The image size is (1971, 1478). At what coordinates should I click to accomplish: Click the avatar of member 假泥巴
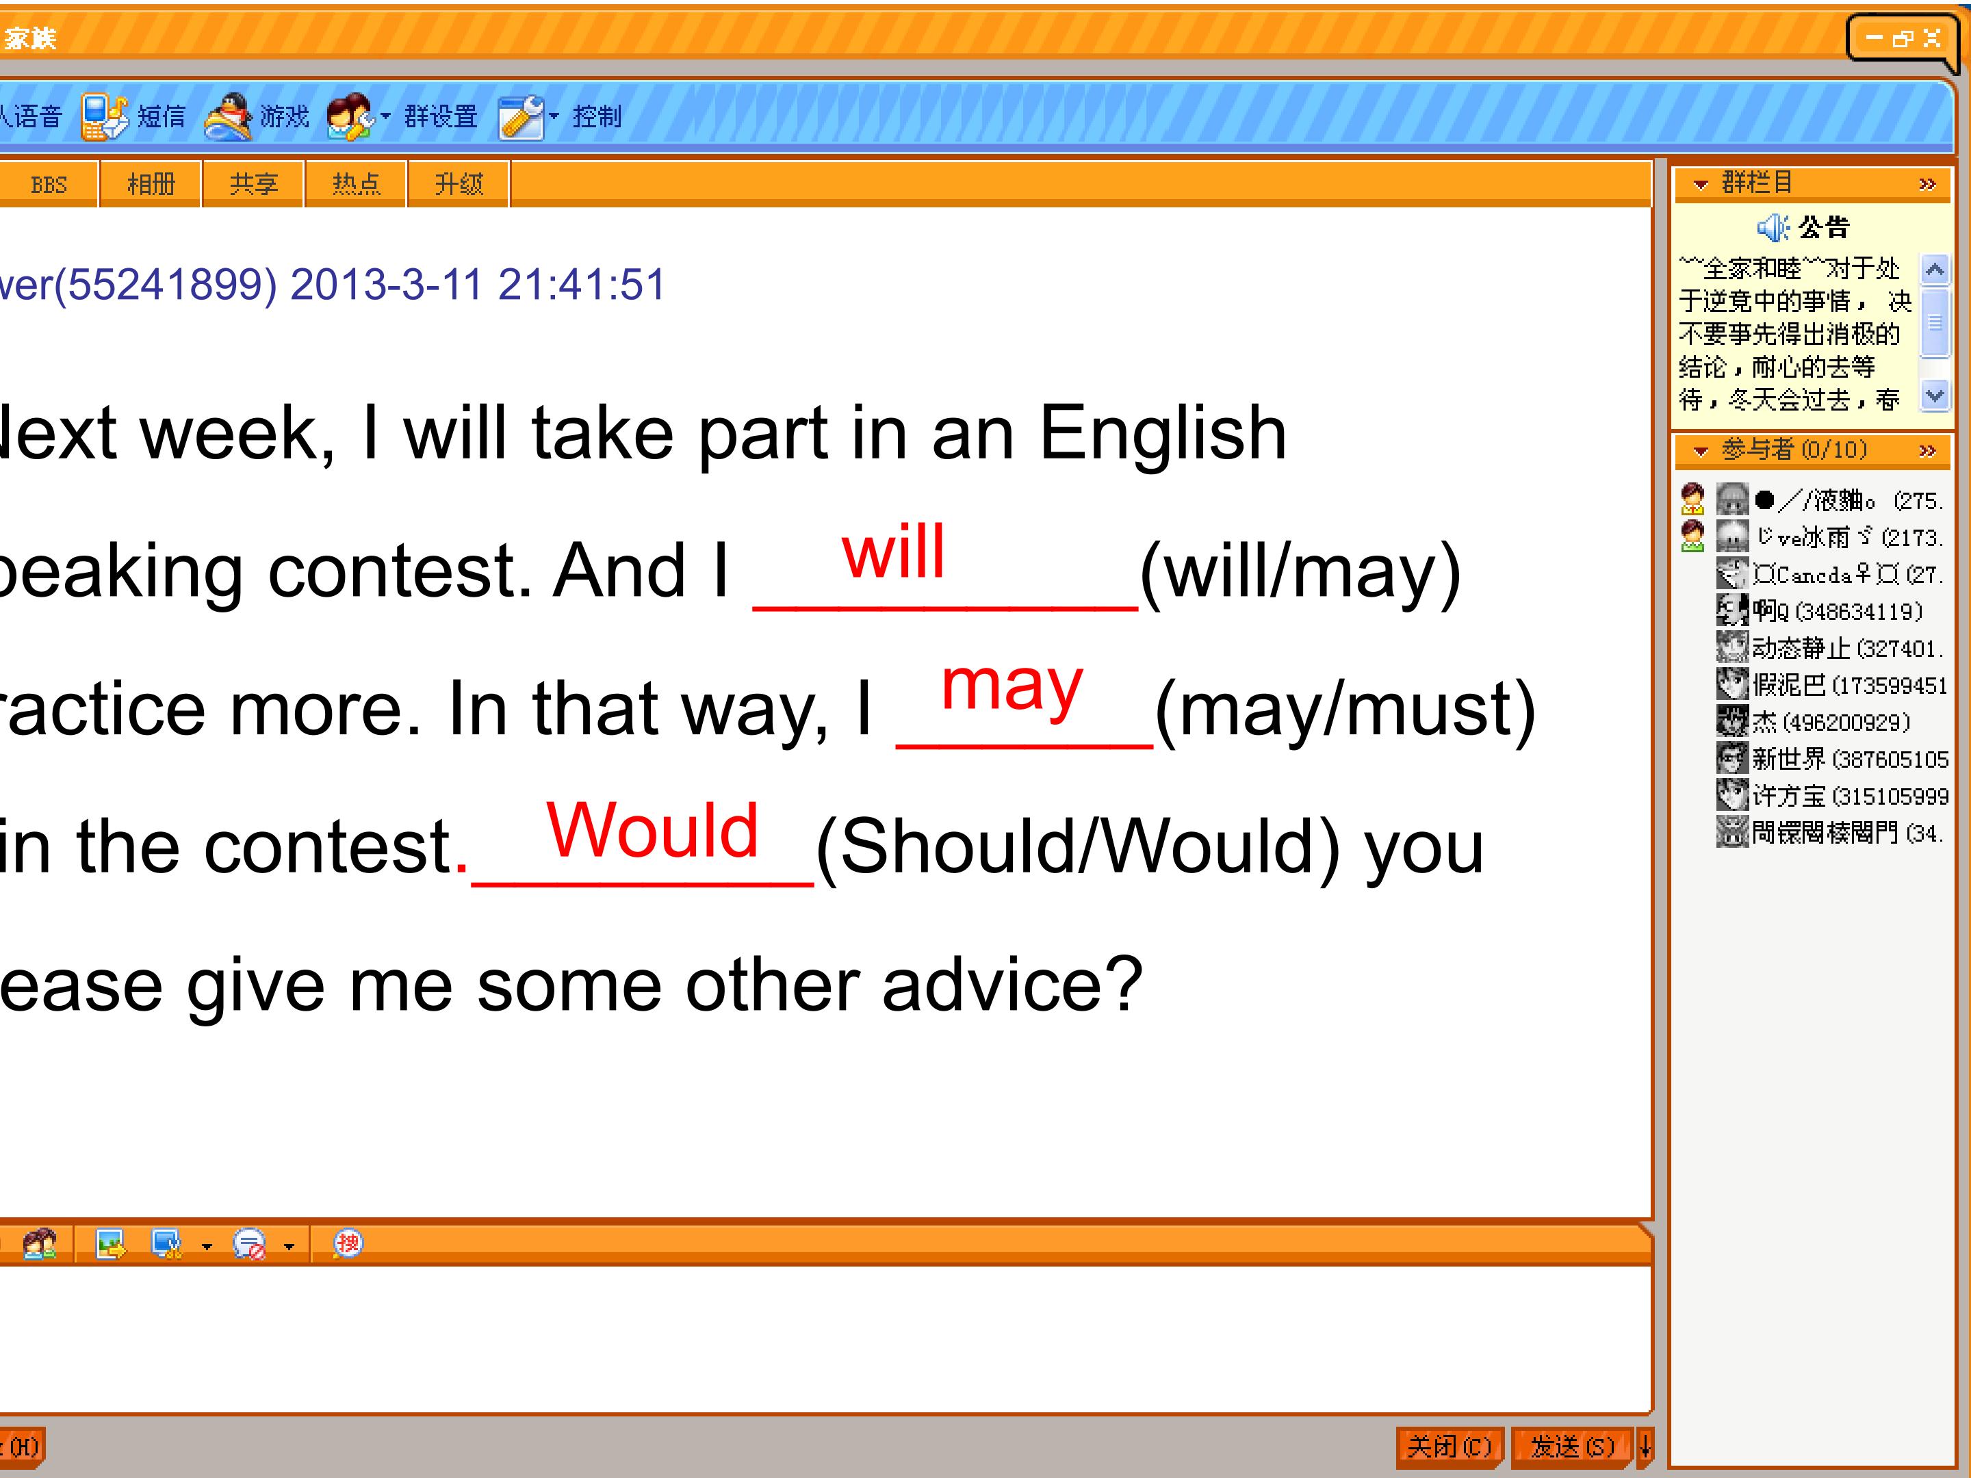point(1731,684)
